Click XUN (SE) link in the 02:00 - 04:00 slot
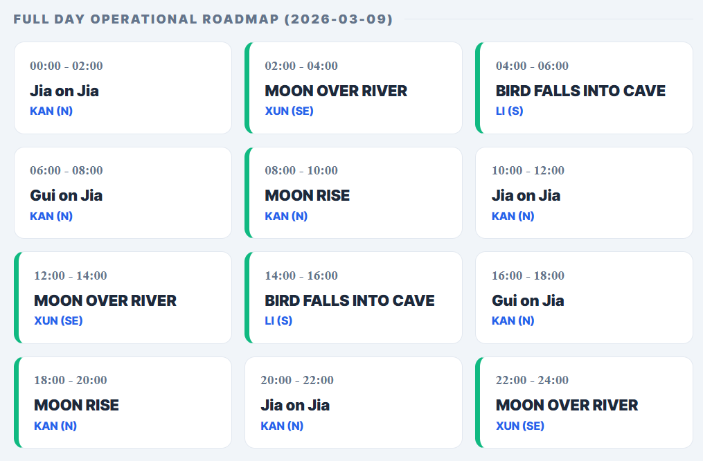703x461 pixels. click(289, 111)
